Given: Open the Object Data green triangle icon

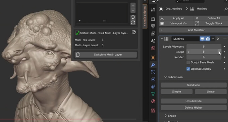Looking at the screenshot, I should [x=153, y=94].
